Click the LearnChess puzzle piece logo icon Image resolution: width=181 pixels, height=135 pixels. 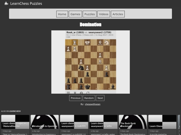click(x=6, y=3)
